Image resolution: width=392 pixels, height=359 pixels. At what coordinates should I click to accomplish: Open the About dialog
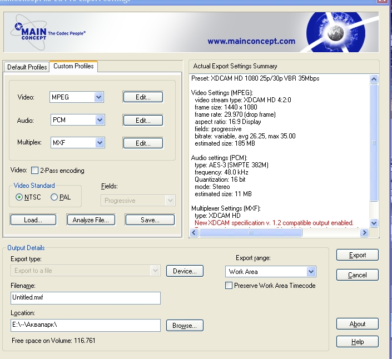(358, 324)
